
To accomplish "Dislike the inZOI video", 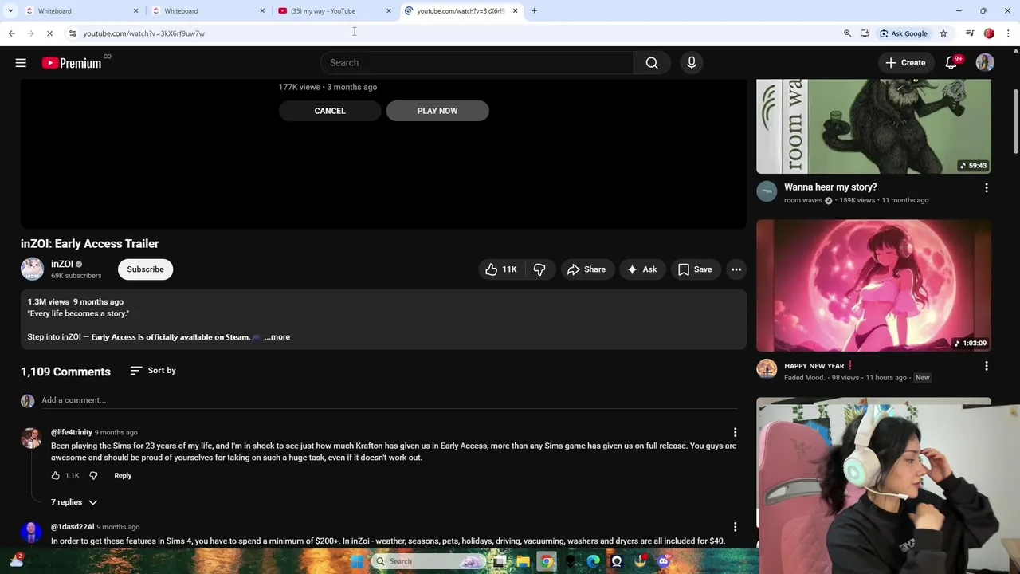I will coord(539,269).
